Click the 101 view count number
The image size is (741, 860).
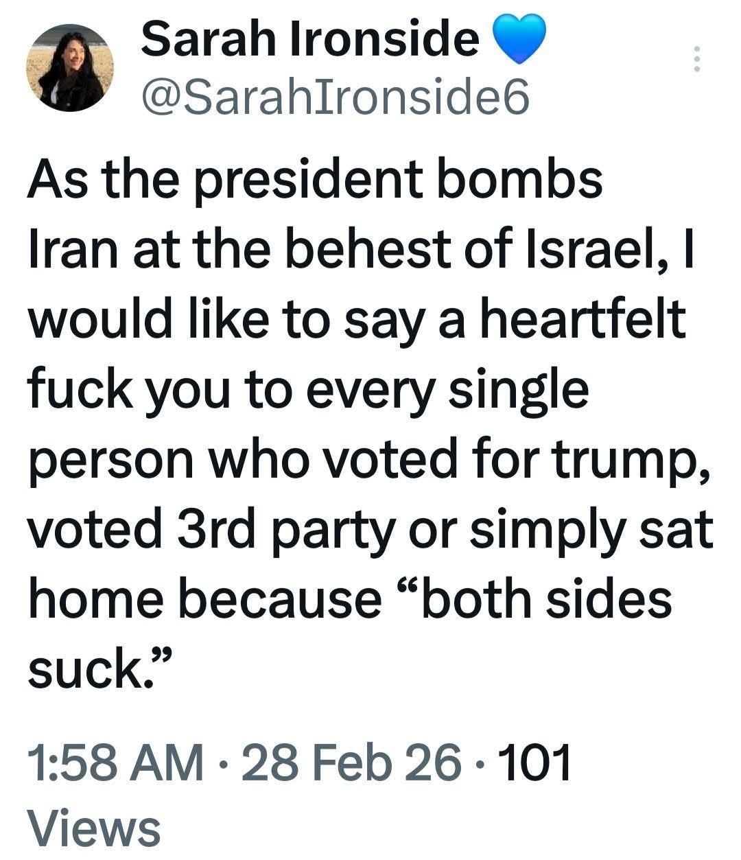point(537,763)
